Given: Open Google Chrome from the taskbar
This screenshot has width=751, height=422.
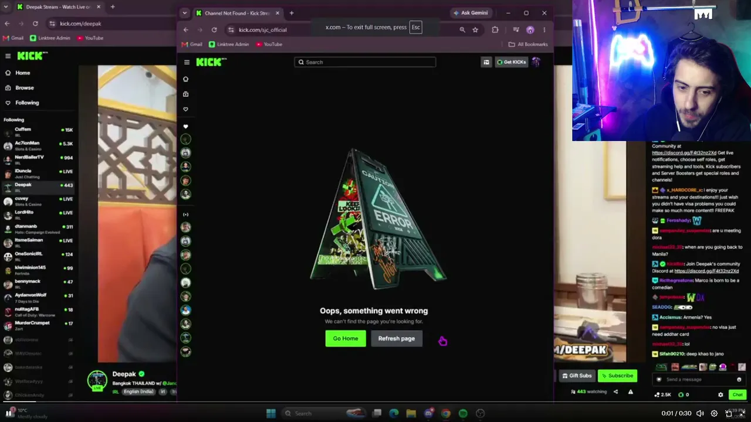Looking at the screenshot, I should pyautogui.click(x=446, y=413).
